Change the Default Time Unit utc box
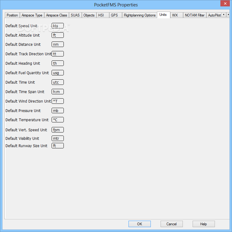232x232 pixels. (58, 82)
